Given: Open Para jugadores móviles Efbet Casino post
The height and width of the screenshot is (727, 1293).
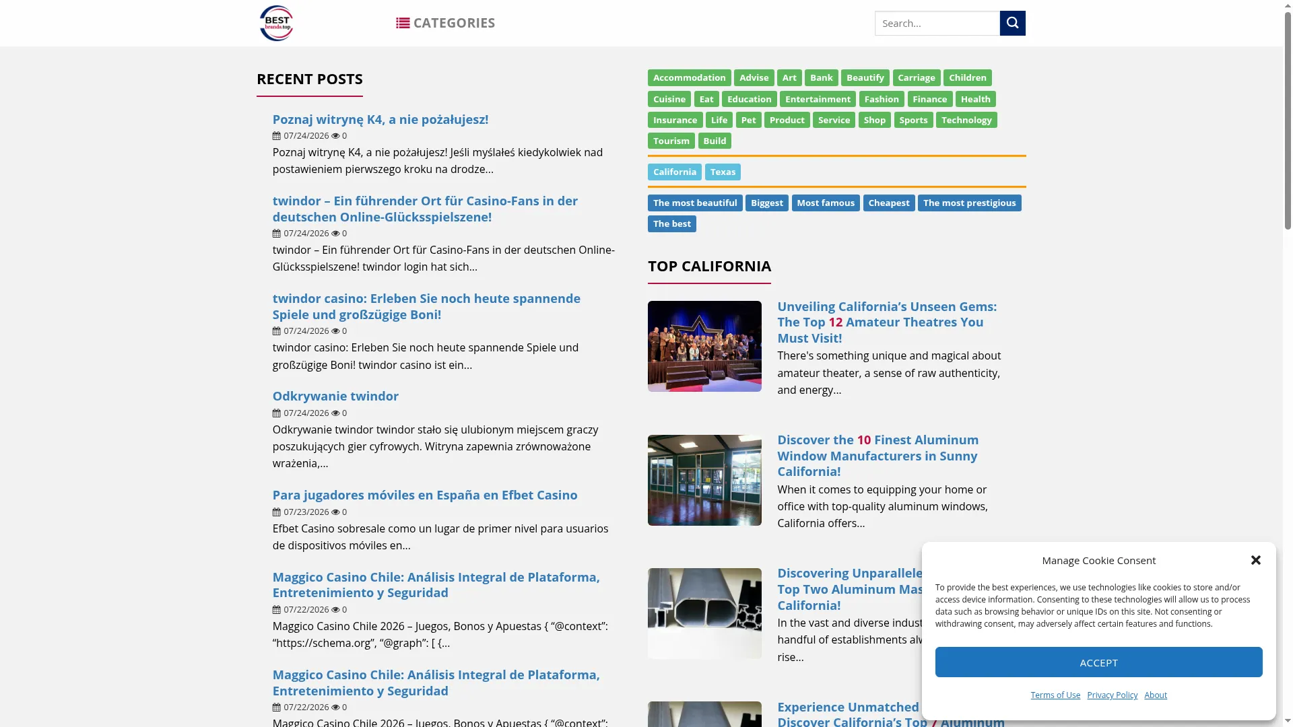Looking at the screenshot, I should click(x=425, y=495).
